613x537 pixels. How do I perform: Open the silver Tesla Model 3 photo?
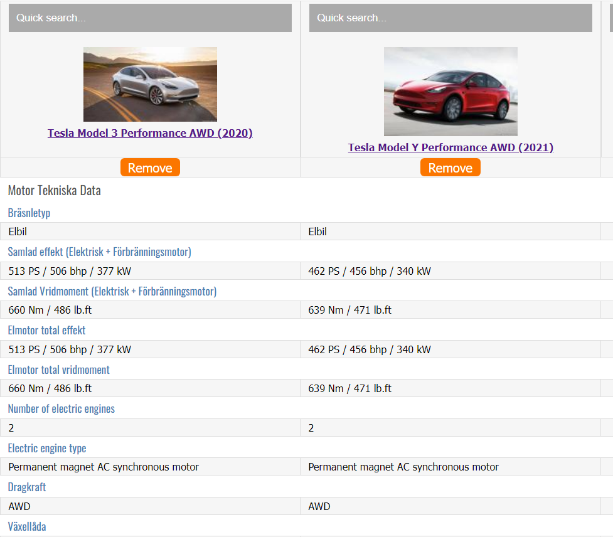[150, 84]
